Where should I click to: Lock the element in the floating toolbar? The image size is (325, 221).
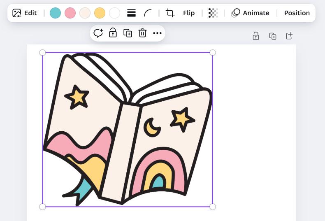point(113,33)
